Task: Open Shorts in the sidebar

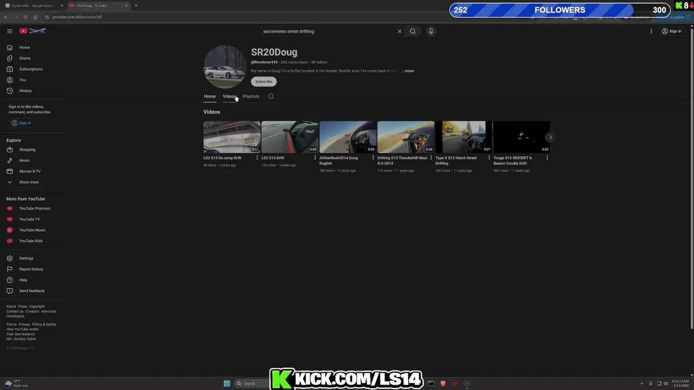Action: tap(33, 58)
